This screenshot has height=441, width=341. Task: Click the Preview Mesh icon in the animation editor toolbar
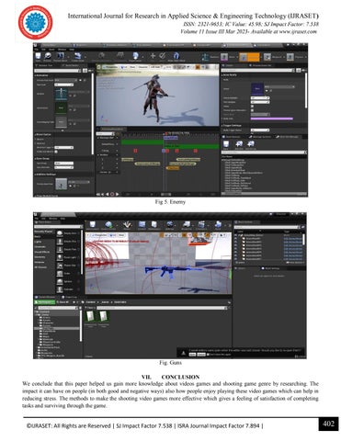pos(61,56)
